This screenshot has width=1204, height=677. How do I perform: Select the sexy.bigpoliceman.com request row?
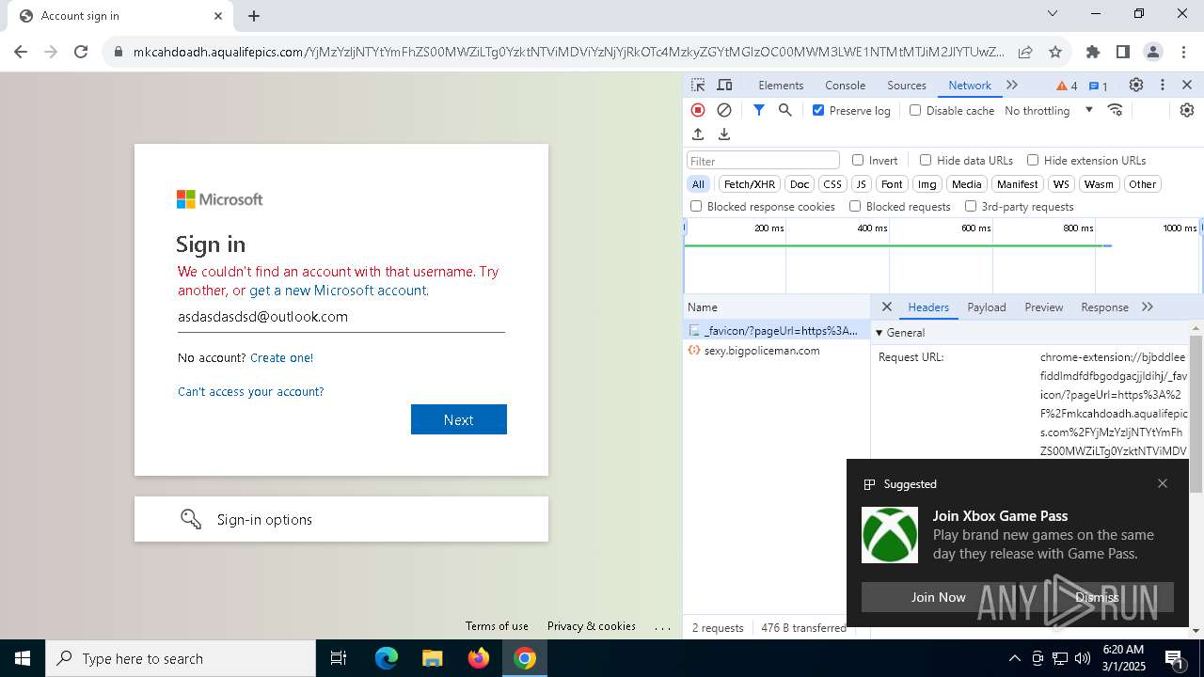(777, 351)
